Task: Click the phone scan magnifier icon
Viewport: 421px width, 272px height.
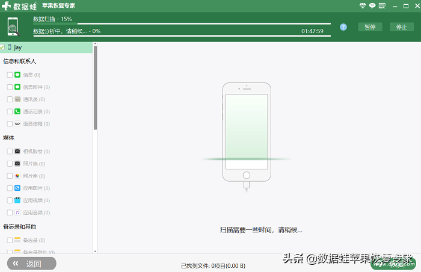Action: [13, 26]
